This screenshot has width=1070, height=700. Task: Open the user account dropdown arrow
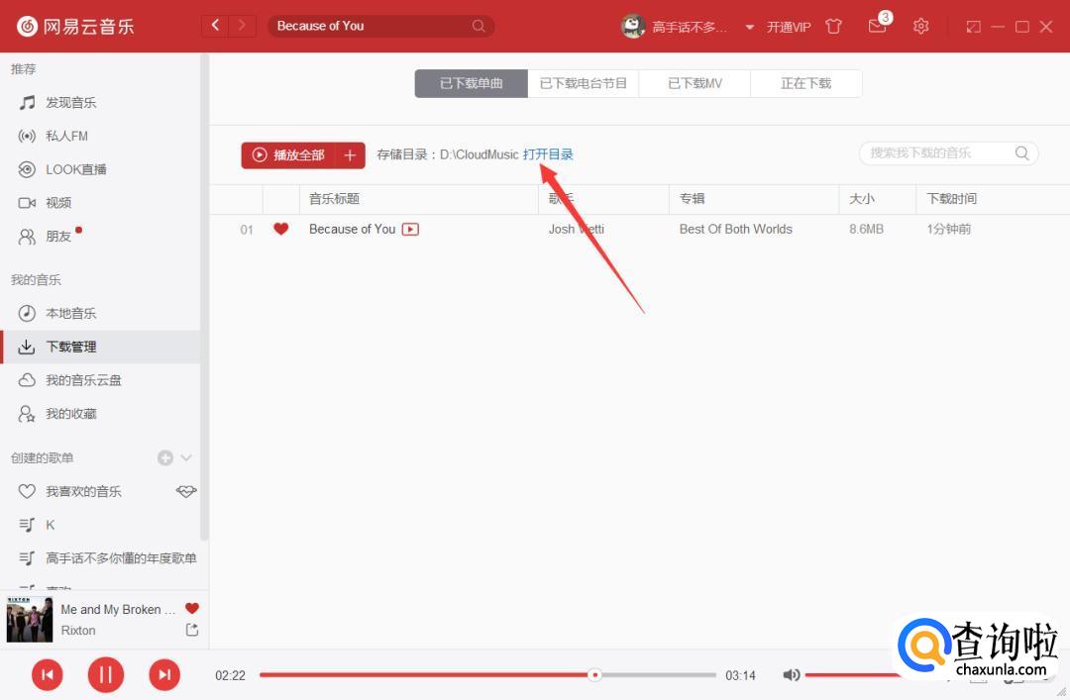click(x=749, y=27)
